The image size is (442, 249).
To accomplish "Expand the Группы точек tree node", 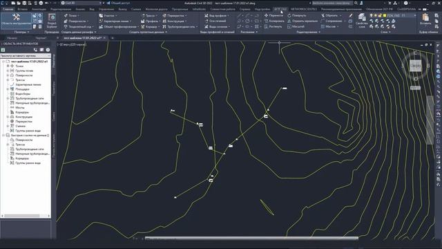I will [x=8, y=71].
